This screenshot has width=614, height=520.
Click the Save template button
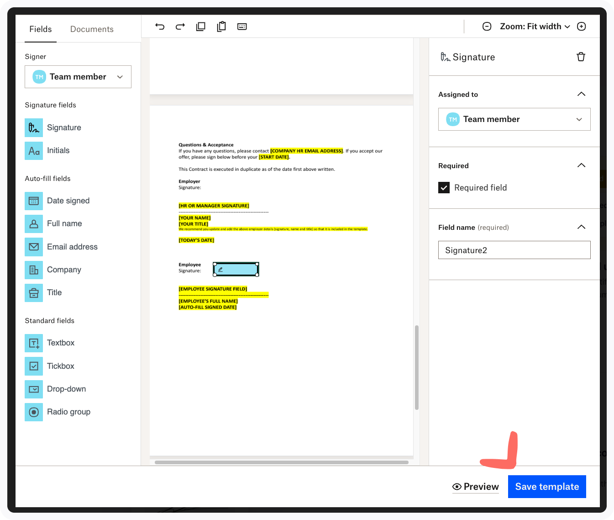tap(547, 487)
